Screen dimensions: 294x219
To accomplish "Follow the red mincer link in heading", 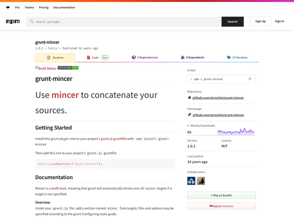I will coord(65,95).
